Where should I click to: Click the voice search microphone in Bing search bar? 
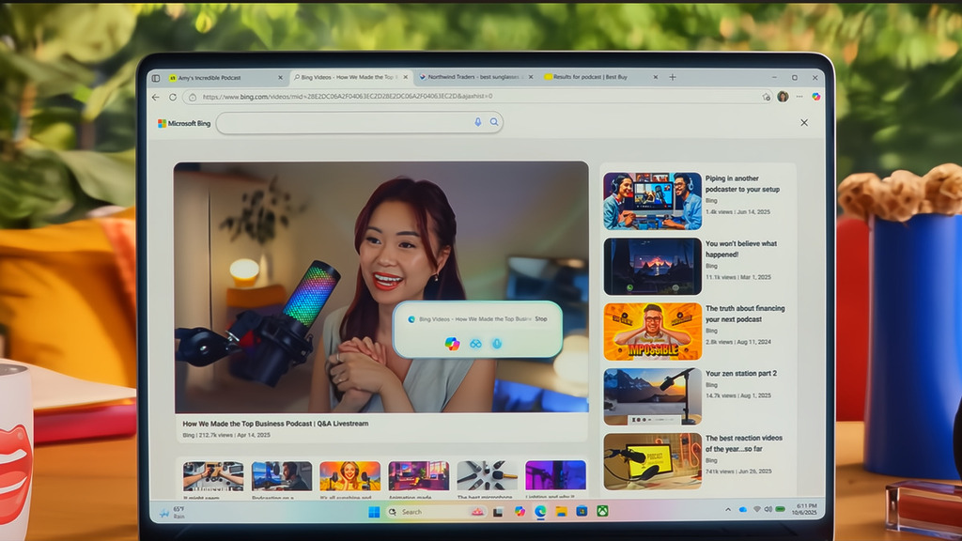tap(477, 122)
